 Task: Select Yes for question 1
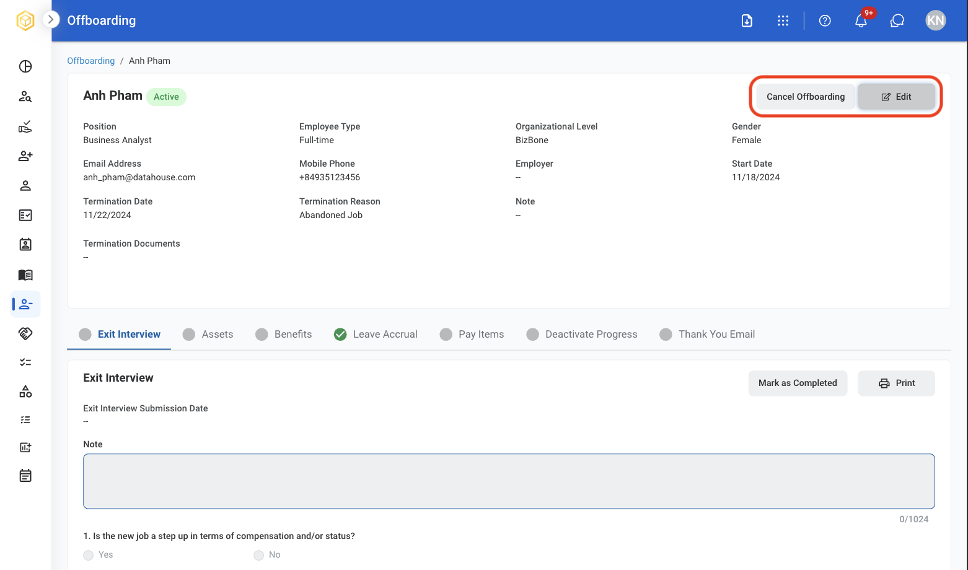[89, 555]
